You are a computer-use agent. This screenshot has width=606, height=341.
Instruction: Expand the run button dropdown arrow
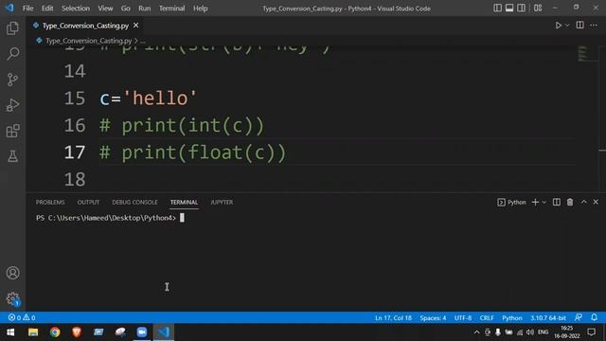(x=567, y=26)
